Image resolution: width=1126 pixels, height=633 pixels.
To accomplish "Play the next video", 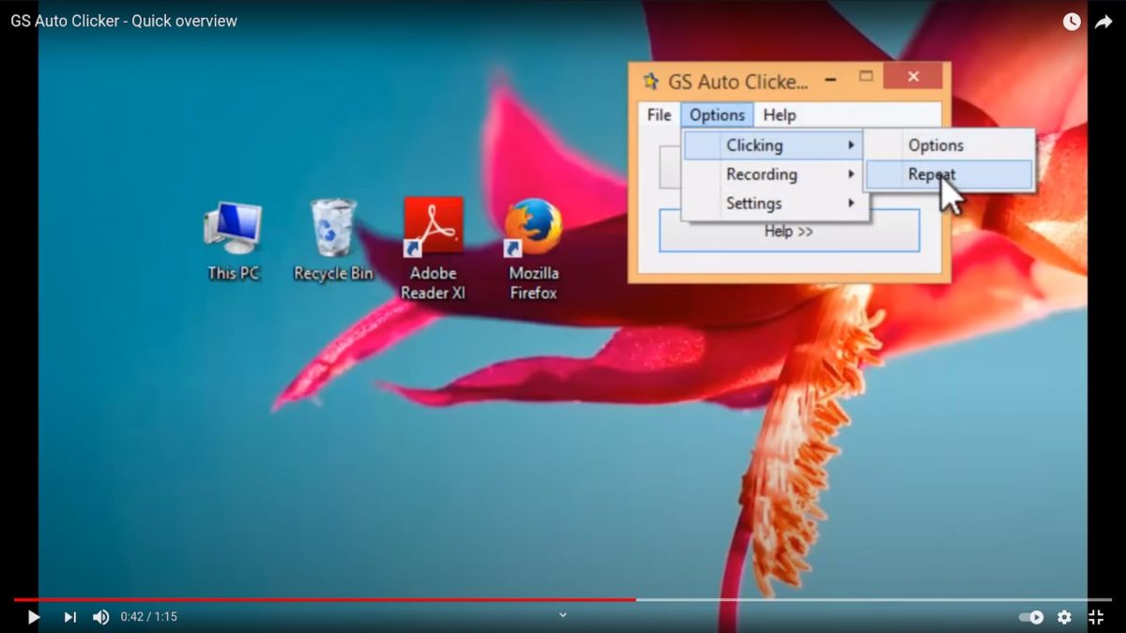I will point(68,616).
